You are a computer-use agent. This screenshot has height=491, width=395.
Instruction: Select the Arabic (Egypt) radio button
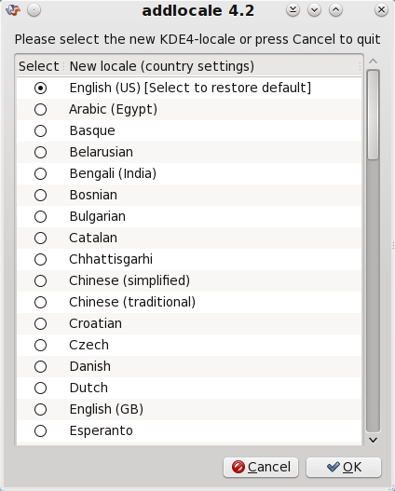coord(40,110)
